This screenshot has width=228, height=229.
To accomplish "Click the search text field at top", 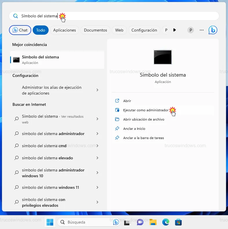I will [116, 16].
